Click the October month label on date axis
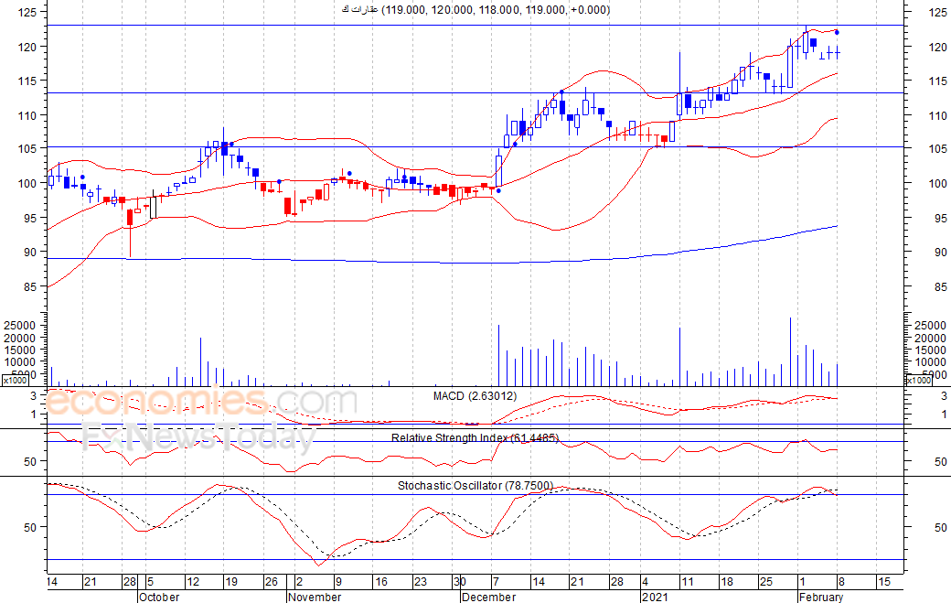This screenshot has width=951, height=603. coord(159,597)
